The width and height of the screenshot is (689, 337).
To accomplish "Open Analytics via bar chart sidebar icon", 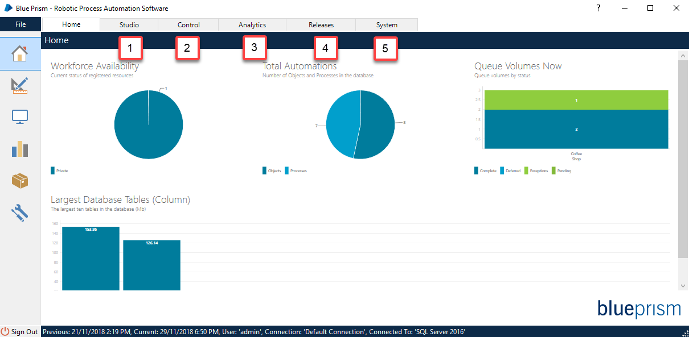I will (20, 149).
